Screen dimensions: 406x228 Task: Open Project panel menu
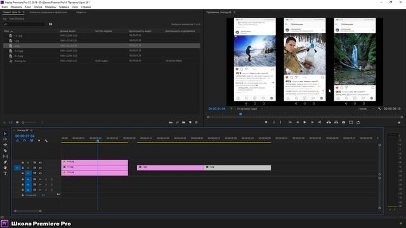coord(23,12)
